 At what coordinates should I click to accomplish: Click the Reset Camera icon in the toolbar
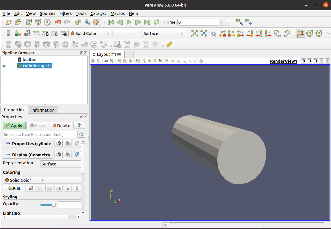(194, 33)
